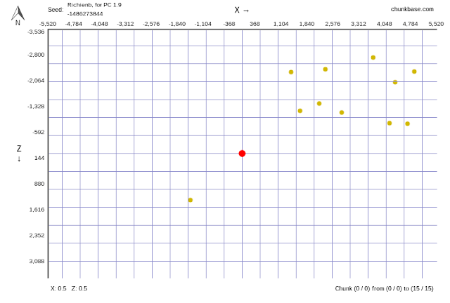Select the yellow marker near X 3,700, Z -2,800
The image size is (450, 303).
(373, 58)
